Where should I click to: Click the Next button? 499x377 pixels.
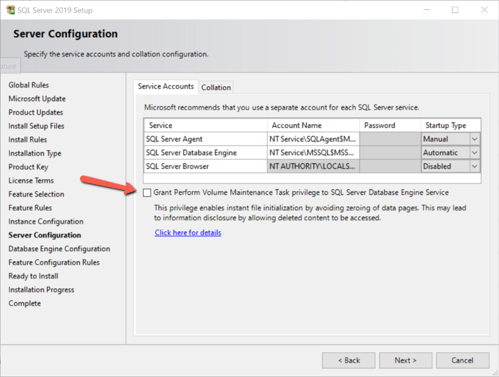pos(405,360)
